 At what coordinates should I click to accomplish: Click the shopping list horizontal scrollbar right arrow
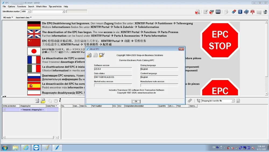(57, 137)
